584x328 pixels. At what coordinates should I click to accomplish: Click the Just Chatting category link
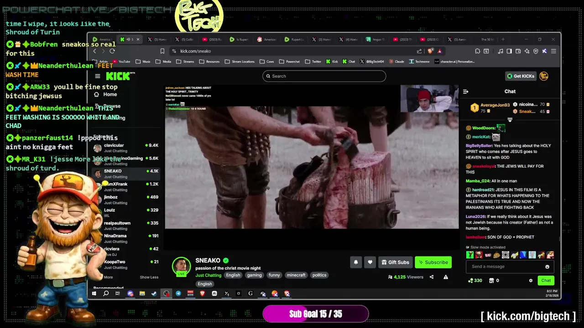208,275
